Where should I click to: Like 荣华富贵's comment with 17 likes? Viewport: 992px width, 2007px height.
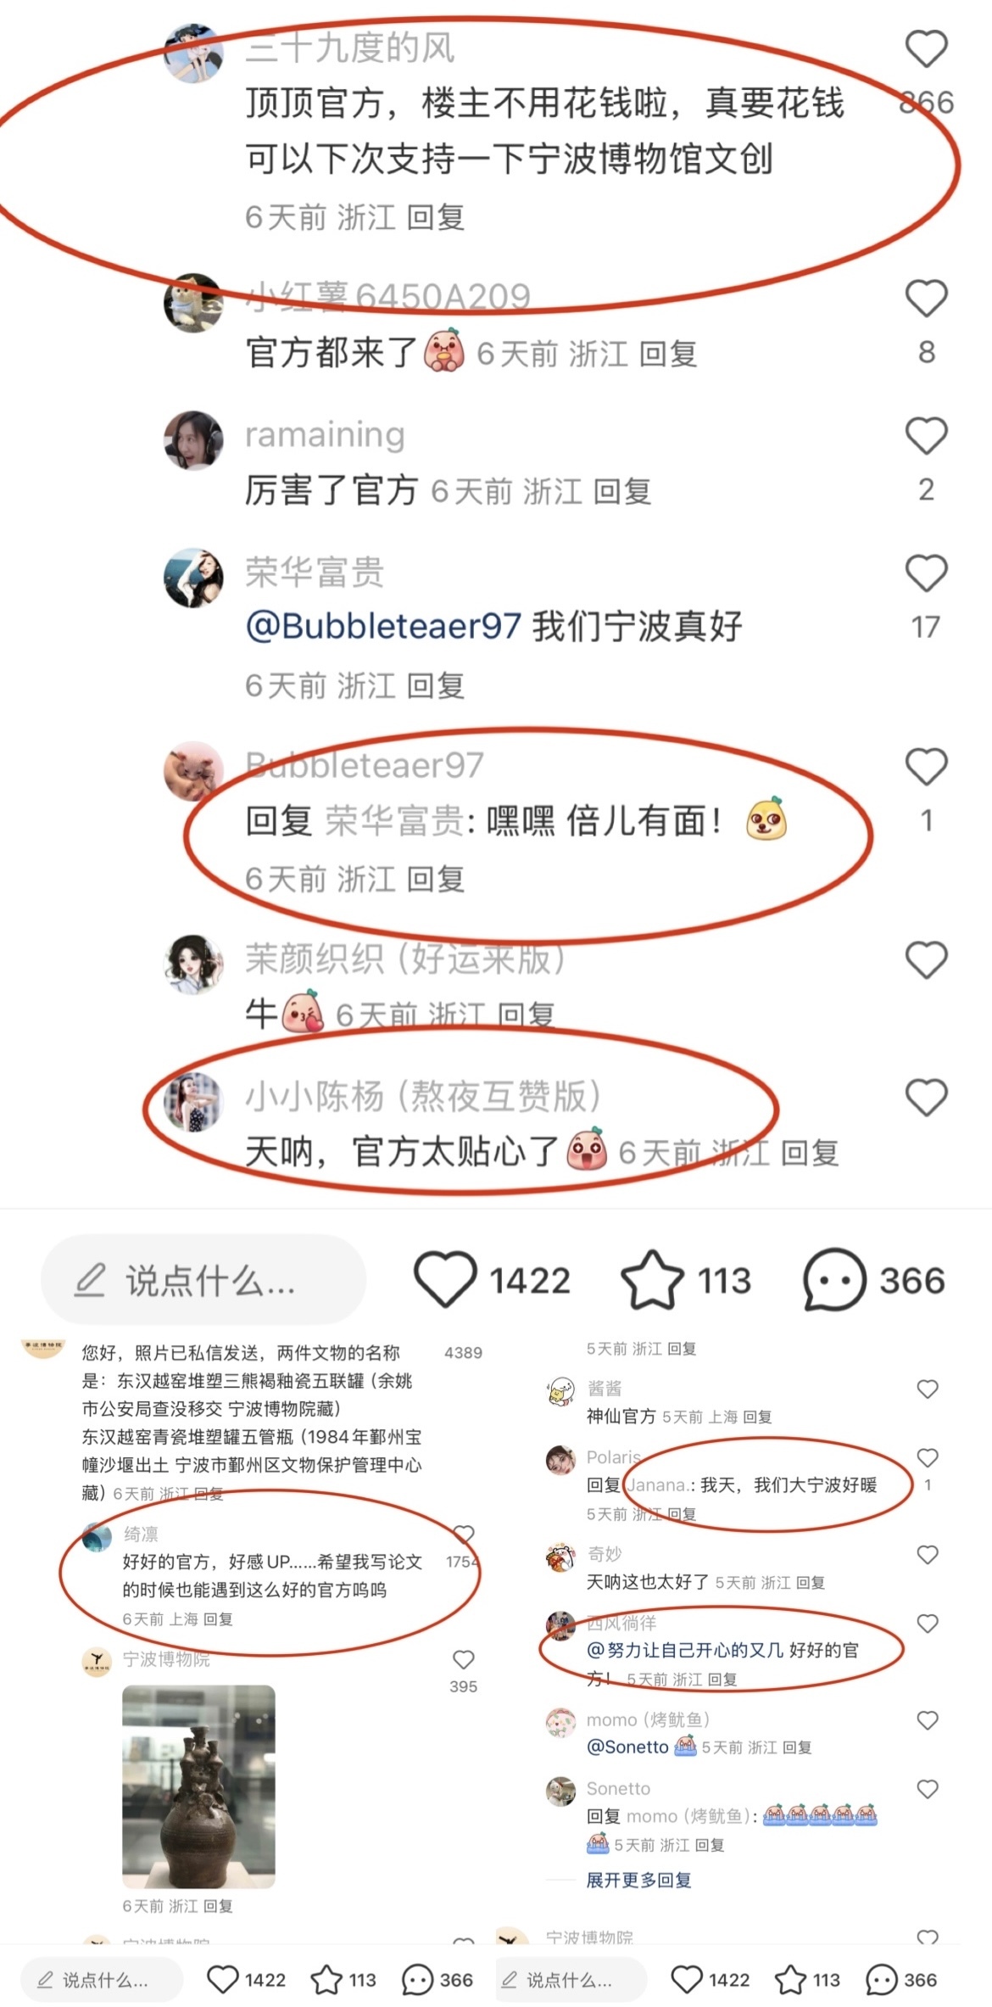926,573
